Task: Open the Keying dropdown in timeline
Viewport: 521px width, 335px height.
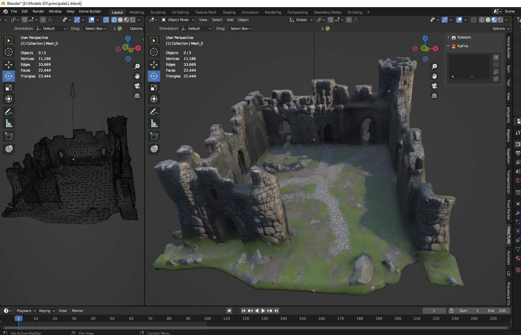Action: [47, 311]
